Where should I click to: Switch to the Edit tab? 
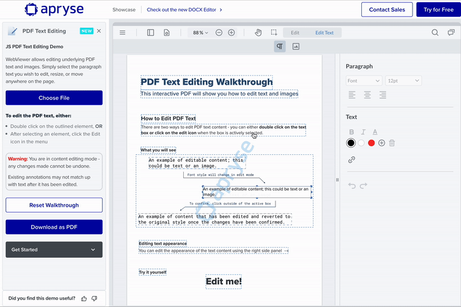click(295, 33)
